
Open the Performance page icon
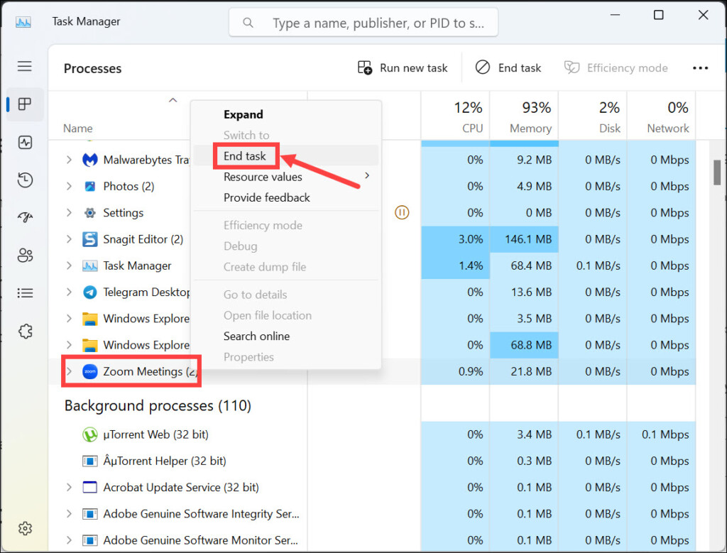(25, 143)
